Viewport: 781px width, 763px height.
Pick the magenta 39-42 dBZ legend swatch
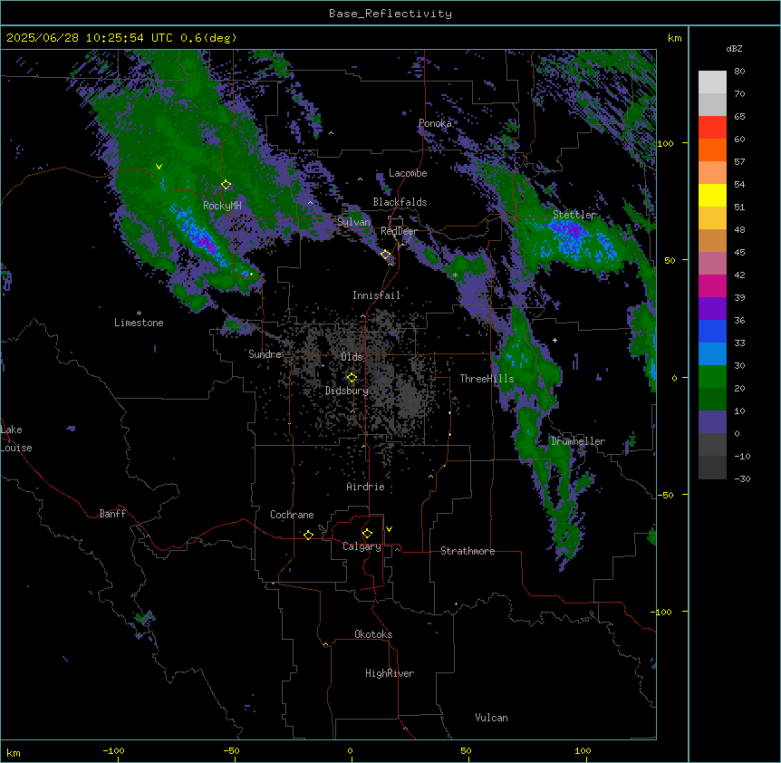712,285
